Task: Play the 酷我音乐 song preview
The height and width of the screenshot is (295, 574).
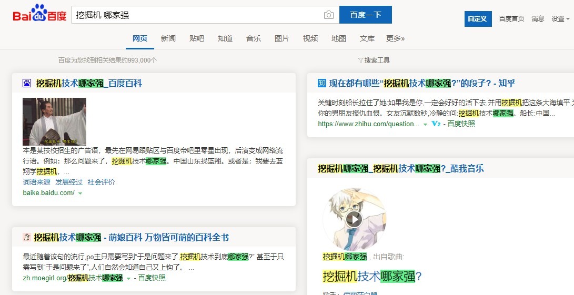Action: click(x=354, y=219)
